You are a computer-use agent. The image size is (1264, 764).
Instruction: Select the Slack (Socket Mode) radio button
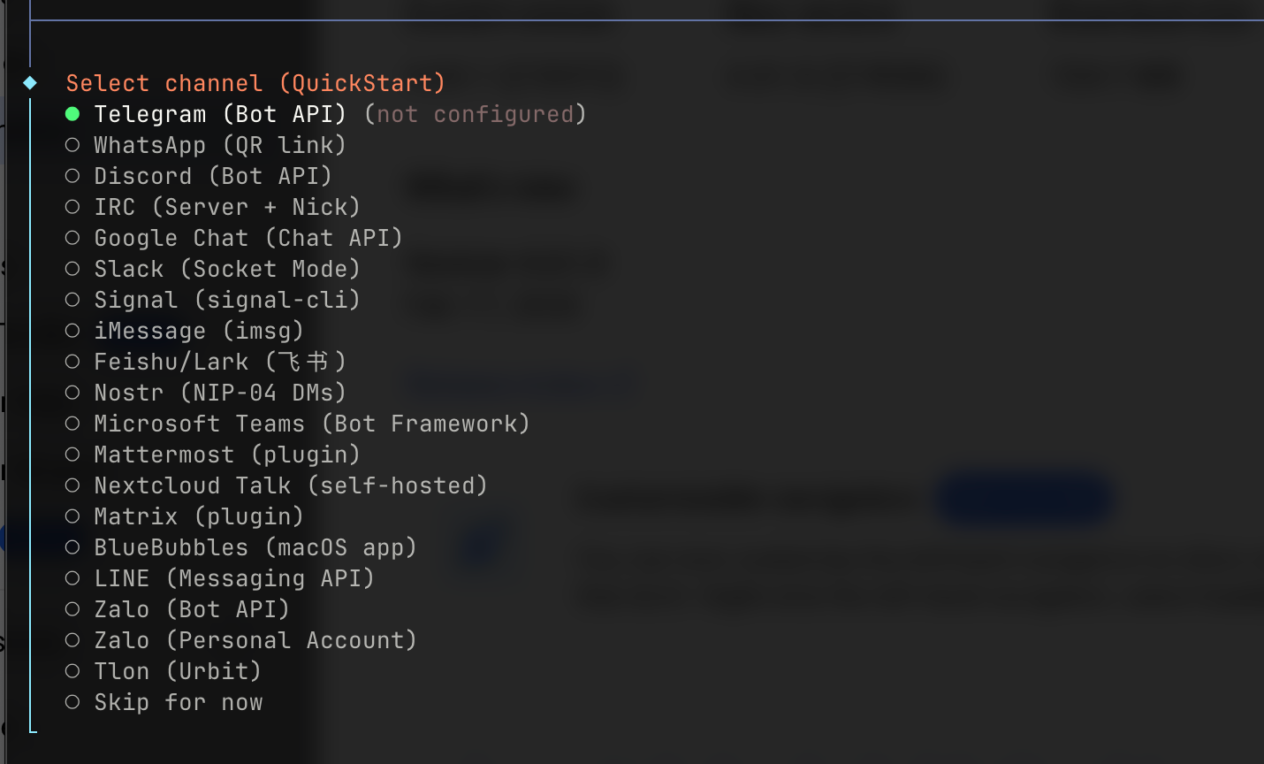point(72,269)
